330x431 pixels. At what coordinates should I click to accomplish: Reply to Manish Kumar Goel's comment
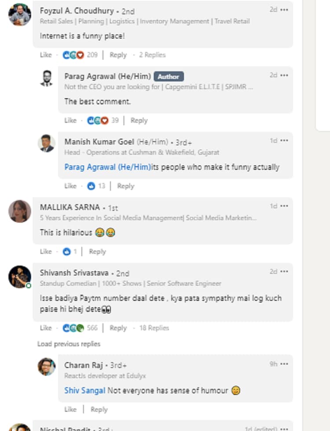coord(126,186)
